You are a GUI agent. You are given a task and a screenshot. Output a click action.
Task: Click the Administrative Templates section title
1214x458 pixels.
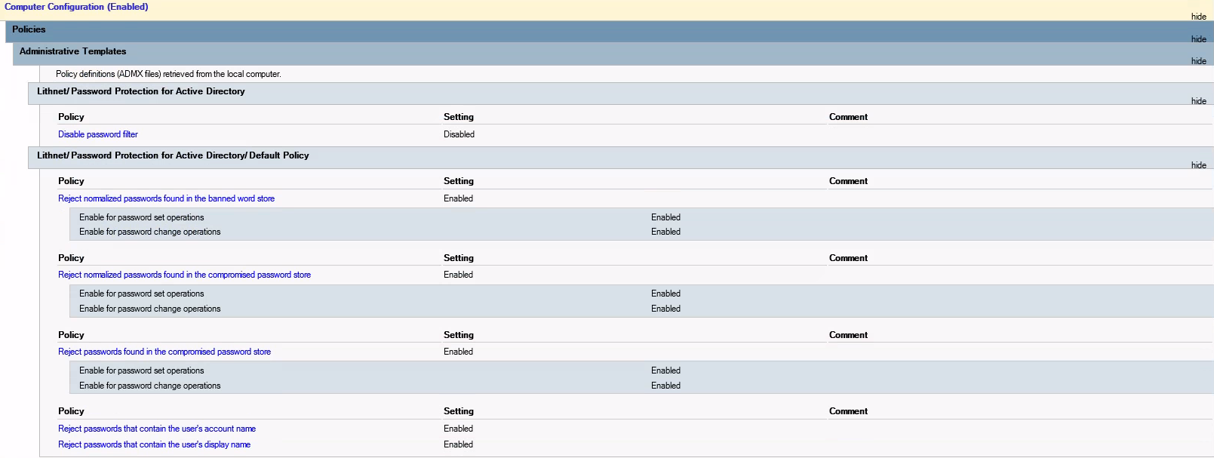pos(72,51)
